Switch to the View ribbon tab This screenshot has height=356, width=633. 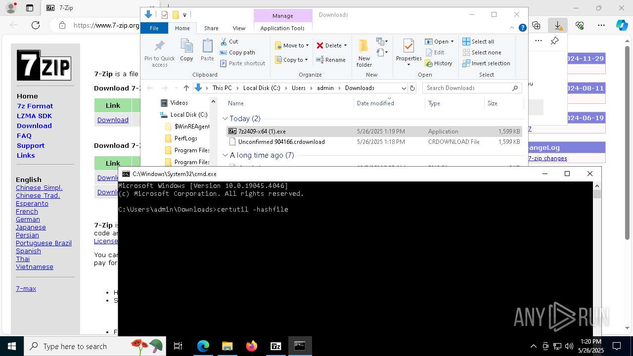pyautogui.click(x=239, y=28)
